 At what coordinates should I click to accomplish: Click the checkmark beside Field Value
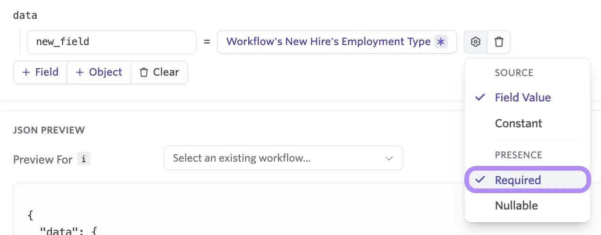480,98
